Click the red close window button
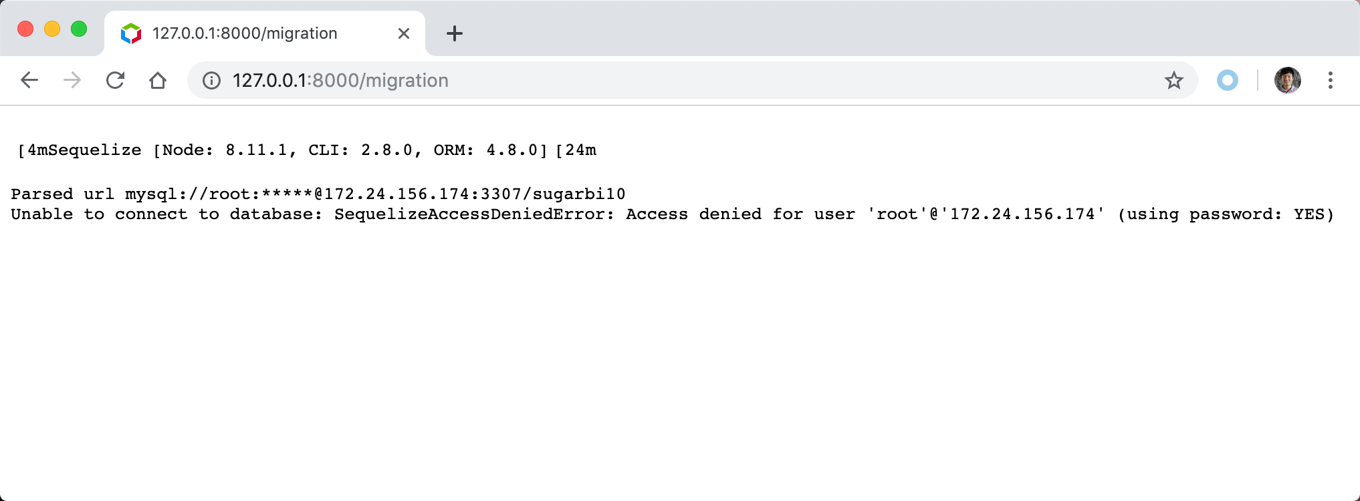 pyautogui.click(x=25, y=29)
